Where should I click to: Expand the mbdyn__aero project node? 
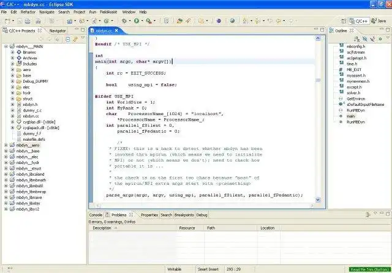(x=6, y=145)
